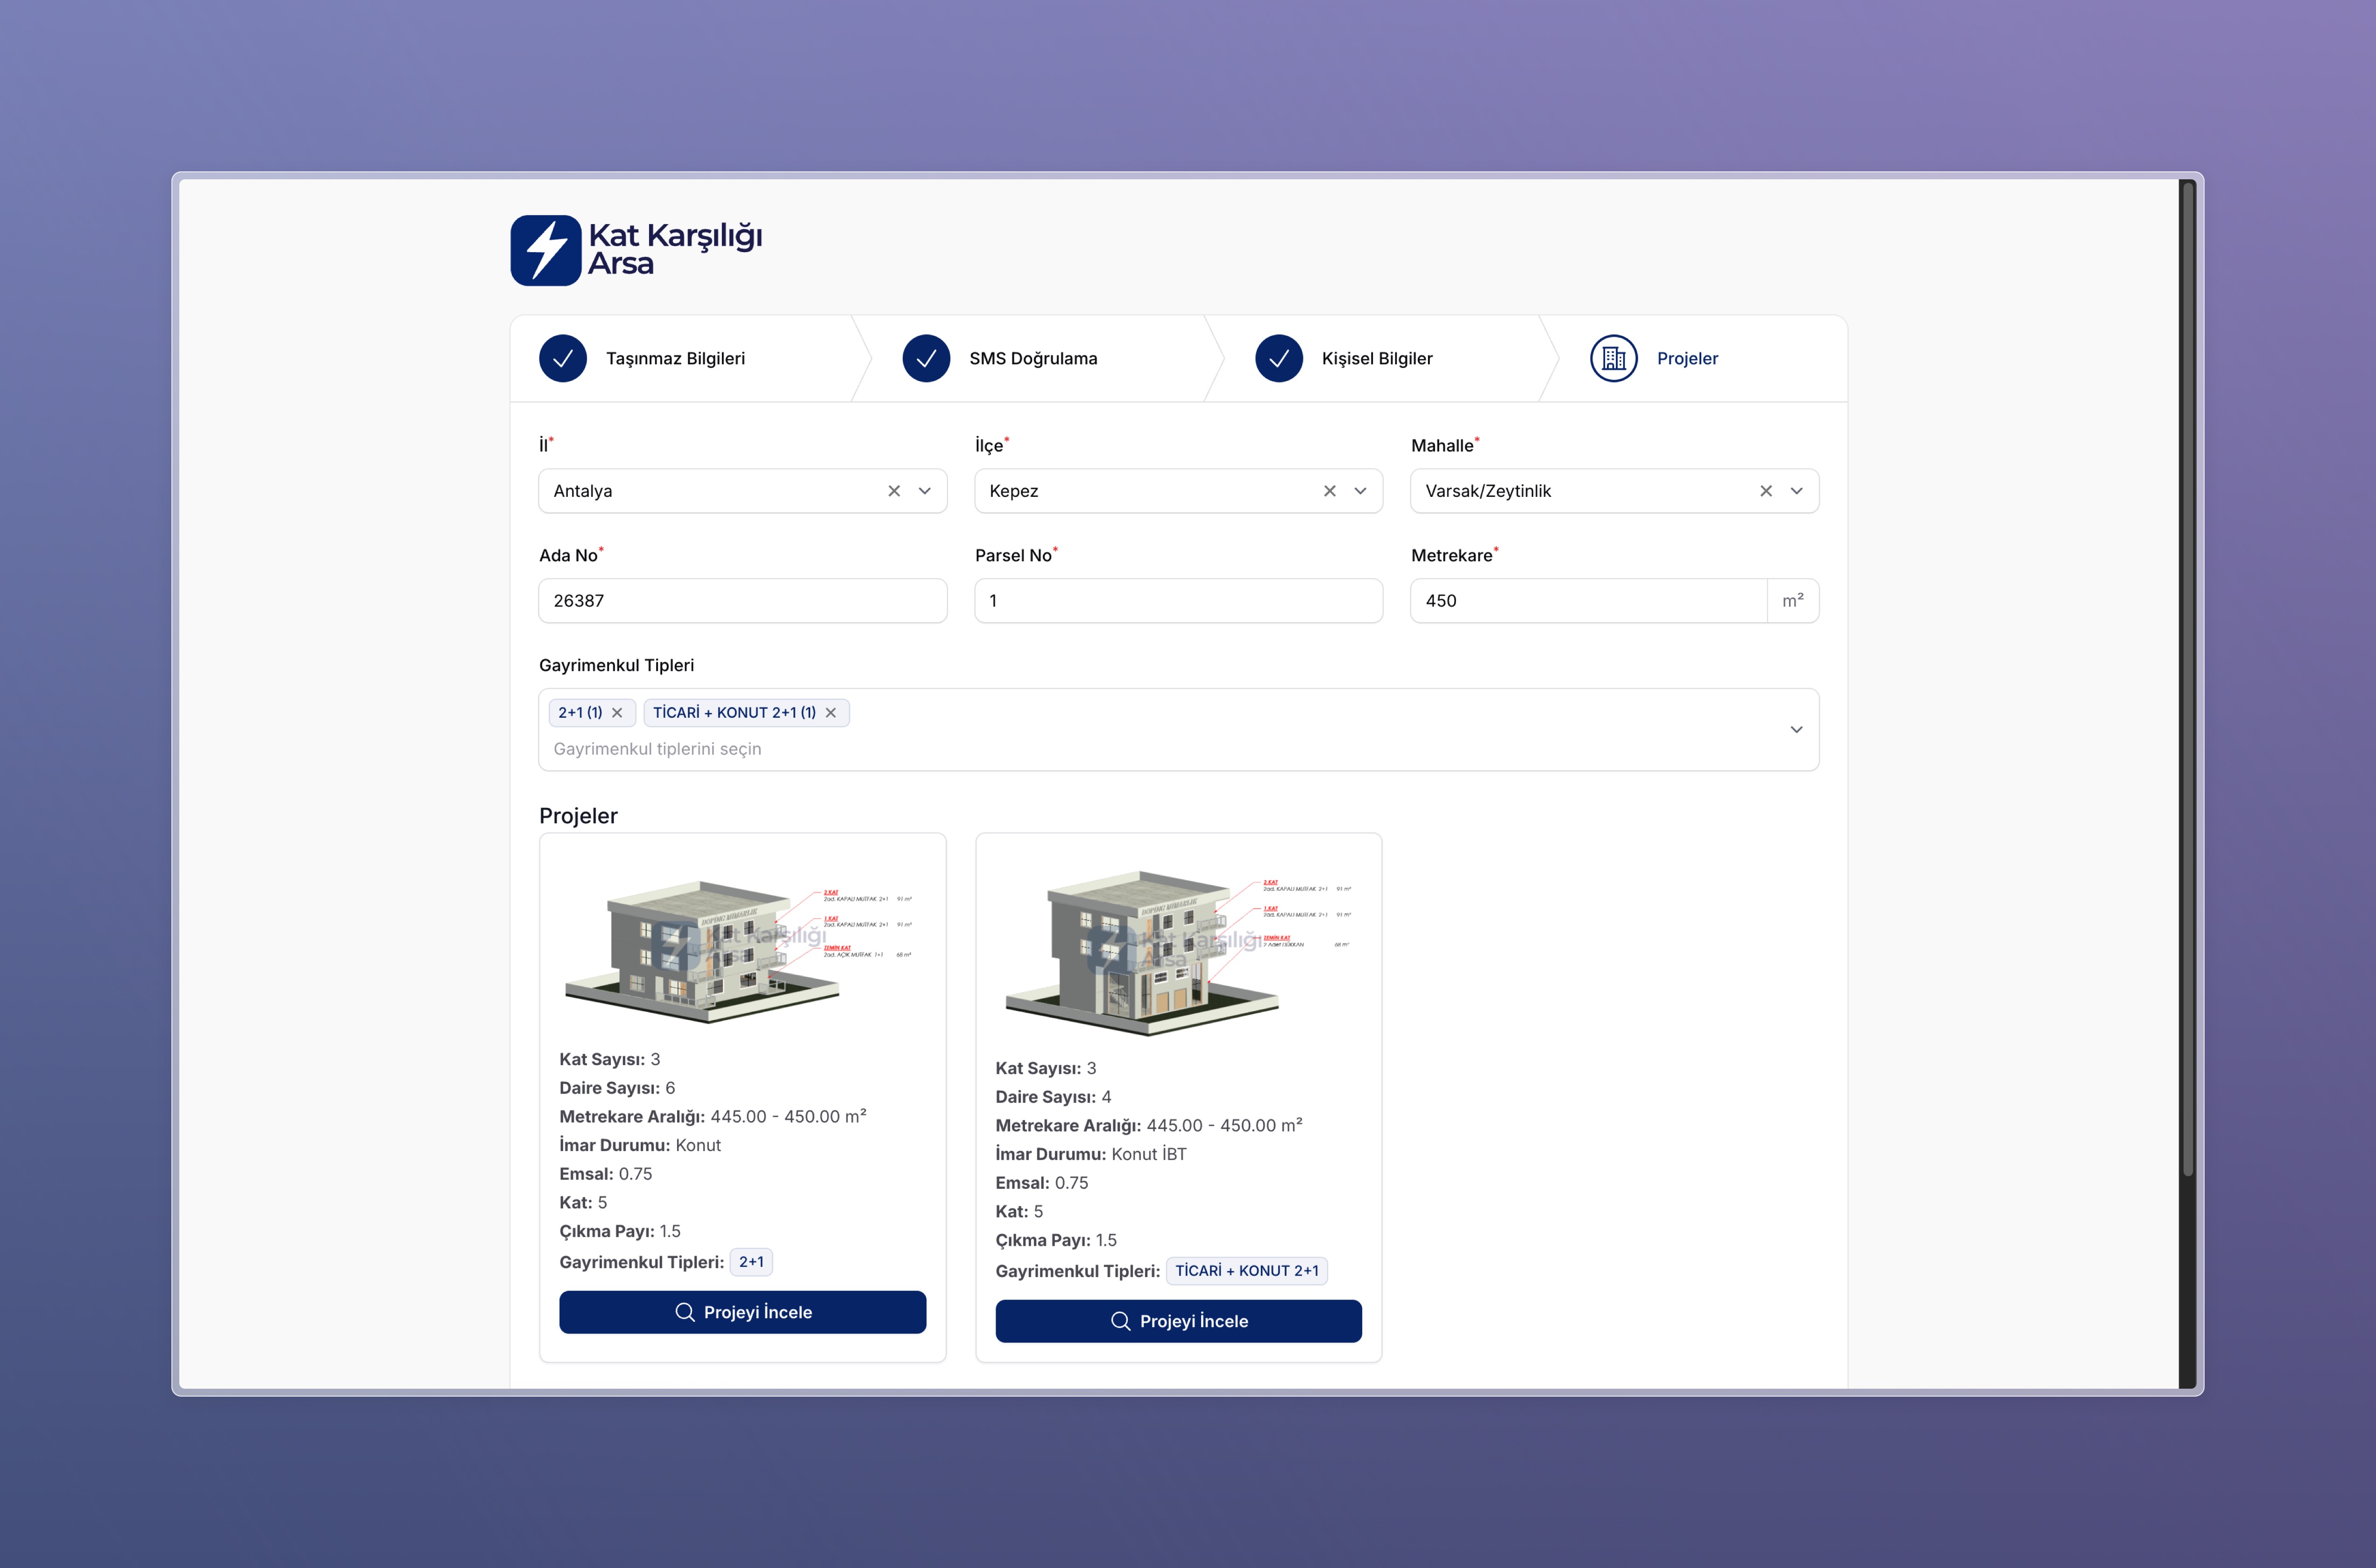2376x1568 pixels.
Task: Remove the TİCARİ + KONUT 2+1 tag
Action: tap(831, 713)
